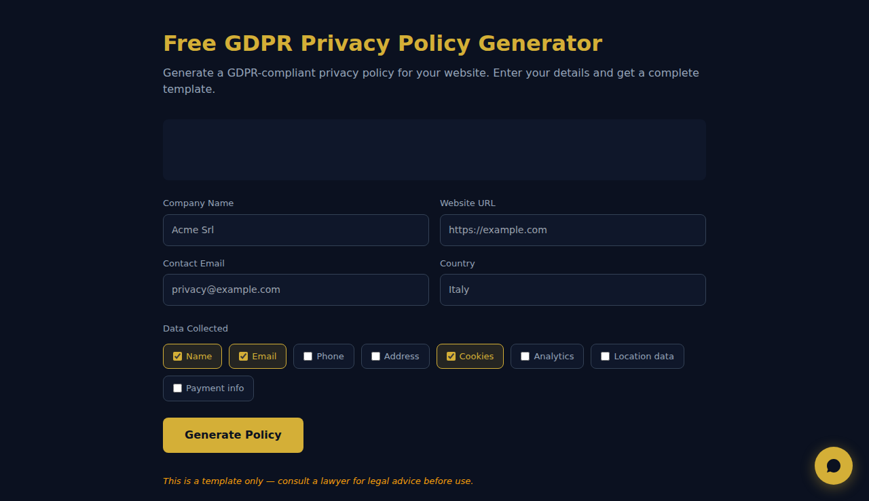869x501 pixels.
Task: Click the Company Name label
Action: [x=198, y=203]
